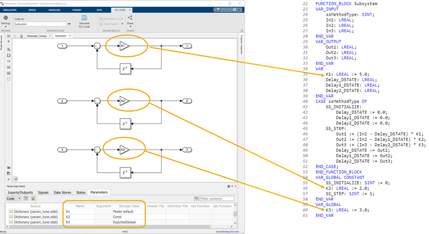The height and width of the screenshot is (234, 429).
Task: Switch to the MODELING ribbon tab
Action: coord(54,9)
